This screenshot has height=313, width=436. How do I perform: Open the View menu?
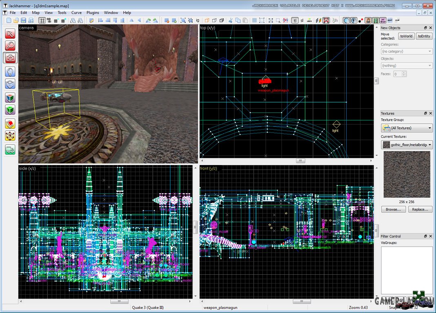(x=49, y=13)
